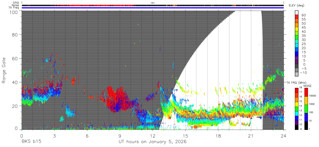This screenshot has width=319, height=147.
Task: Click the "BKS b15" radar beam label
Action: [x=31, y=142]
